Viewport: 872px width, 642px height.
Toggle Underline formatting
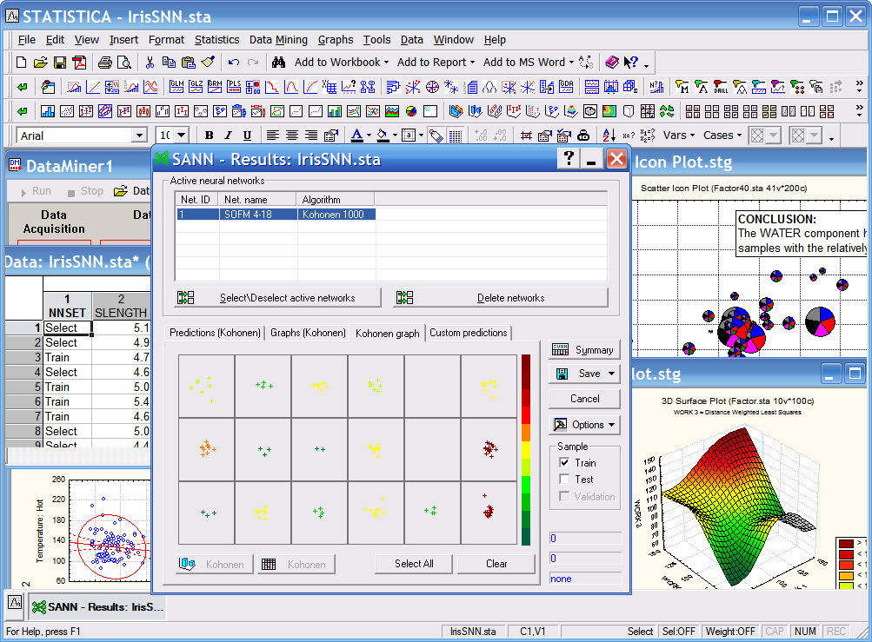[248, 135]
